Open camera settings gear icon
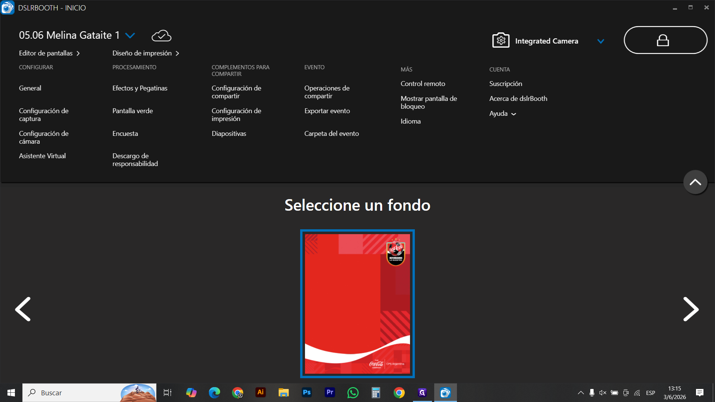This screenshot has width=715, height=402. pos(501,40)
